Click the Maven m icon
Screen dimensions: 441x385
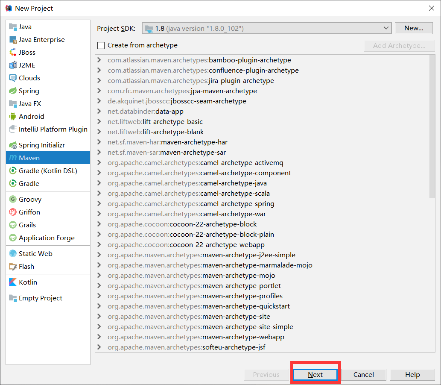[x=13, y=158]
